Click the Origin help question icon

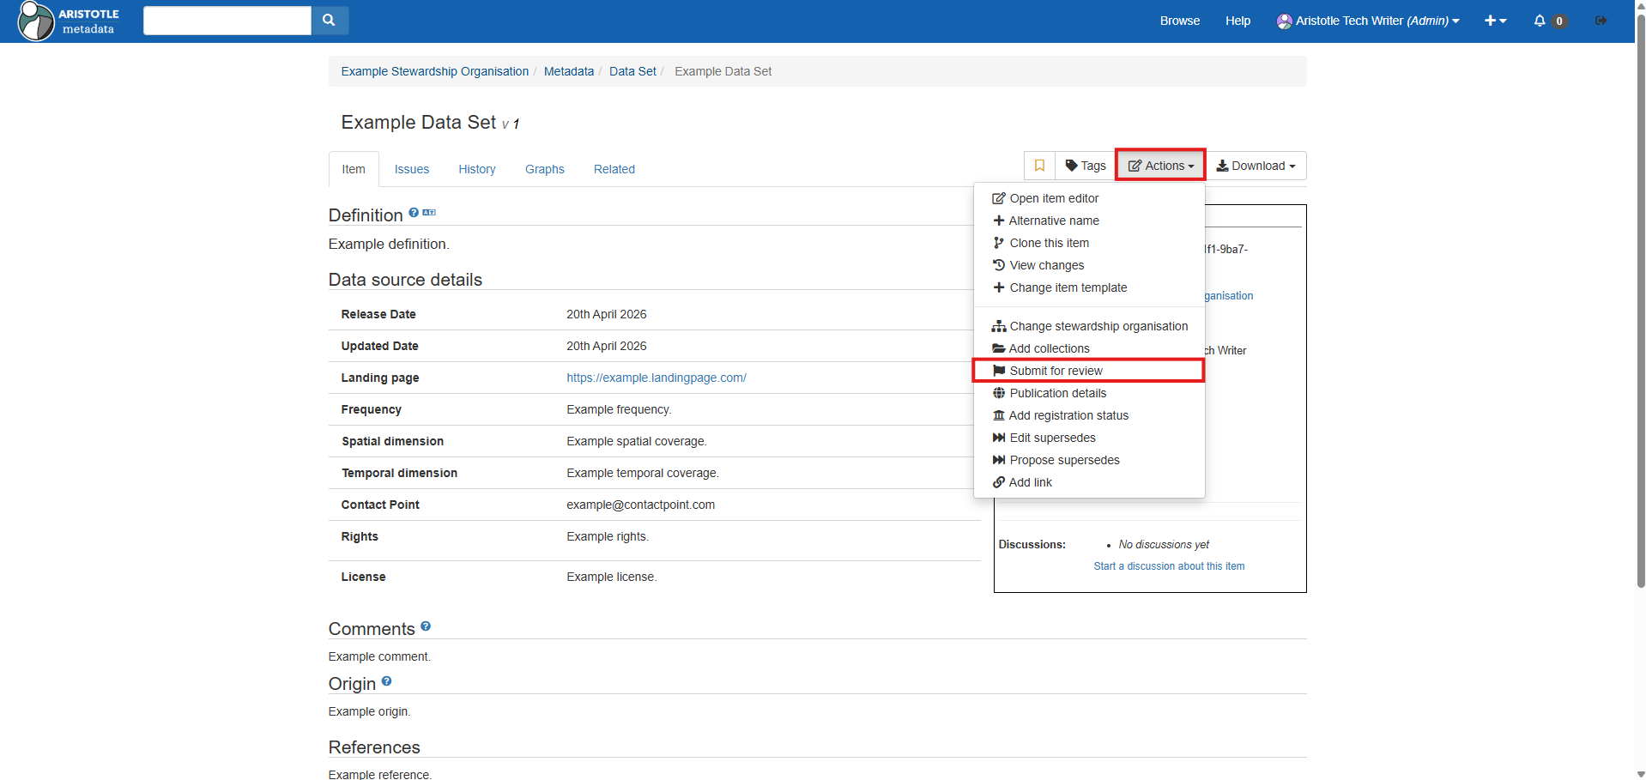click(x=386, y=681)
